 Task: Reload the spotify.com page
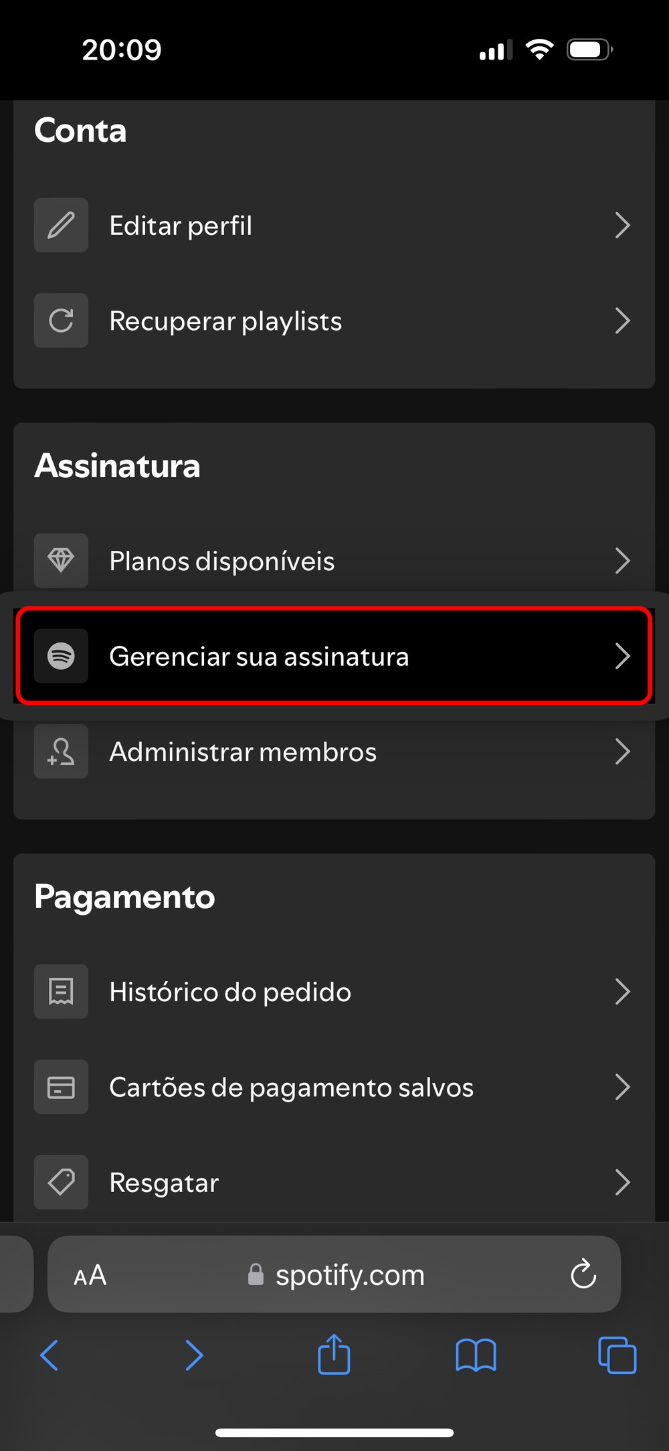583,1274
